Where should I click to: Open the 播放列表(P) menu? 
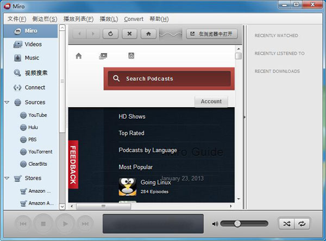point(78,19)
